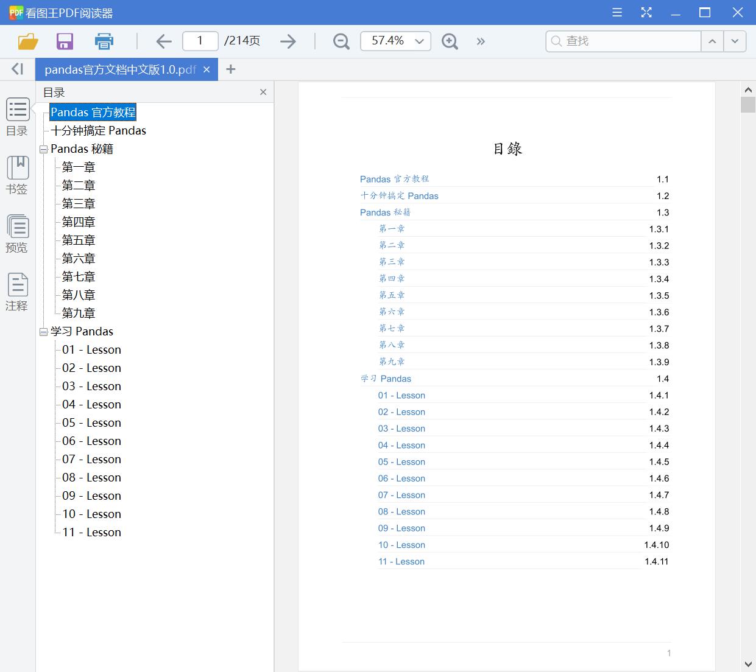
Task: Open a PDF file with the folder icon
Action: (27, 41)
